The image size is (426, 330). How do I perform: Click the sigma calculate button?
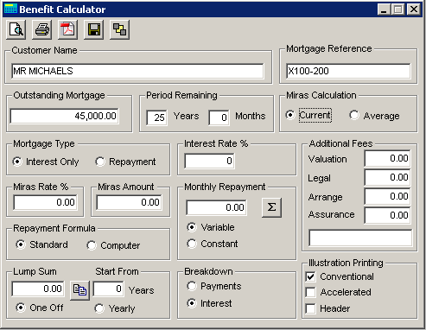[x=271, y=207]
